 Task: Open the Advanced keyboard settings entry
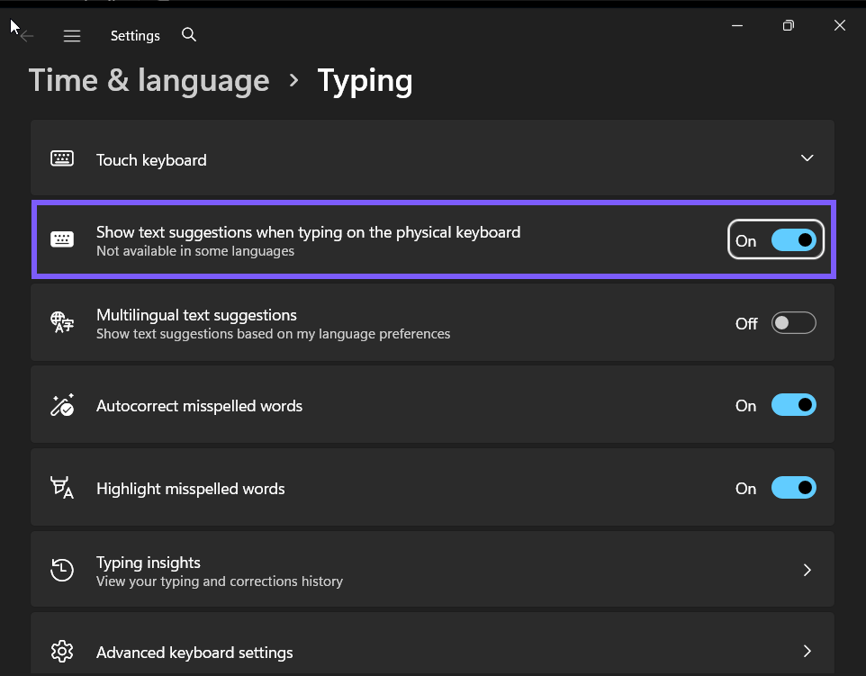[x=432, y=644]
